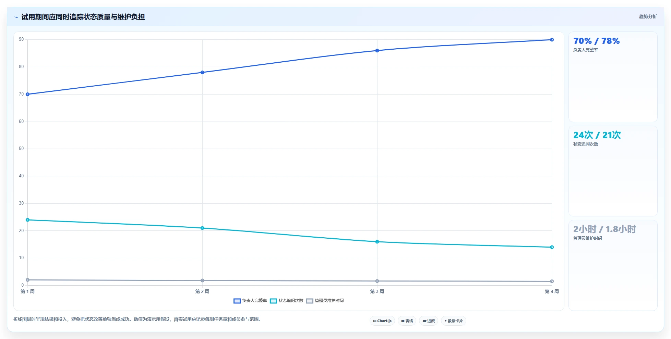Toggle 负责人完整率 legend swatch
Image resolution: width=671 pixels, height=339 pixels.
237,301
